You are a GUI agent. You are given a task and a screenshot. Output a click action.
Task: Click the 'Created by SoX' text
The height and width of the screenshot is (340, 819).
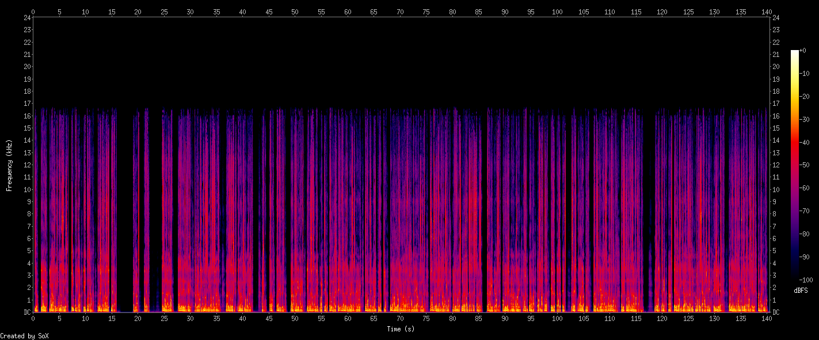(x=24, y=336)
